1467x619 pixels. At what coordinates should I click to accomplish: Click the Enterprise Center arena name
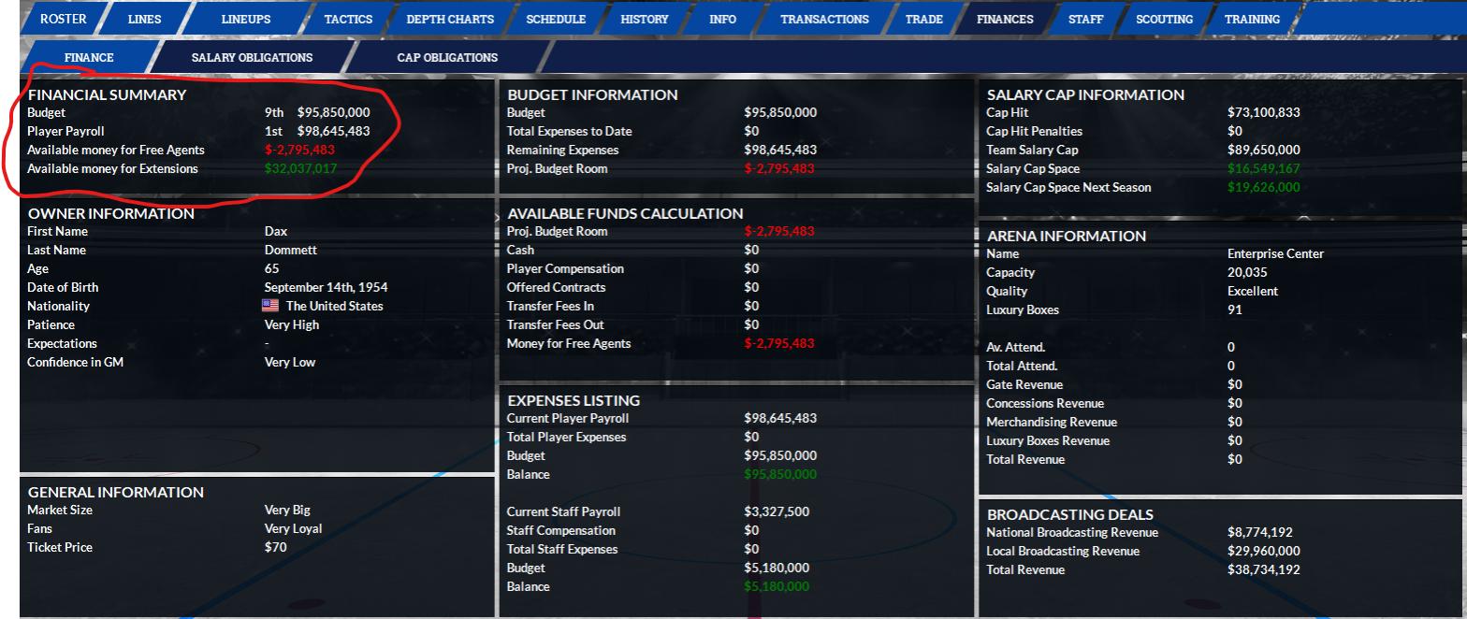[x=1275, y=253]
